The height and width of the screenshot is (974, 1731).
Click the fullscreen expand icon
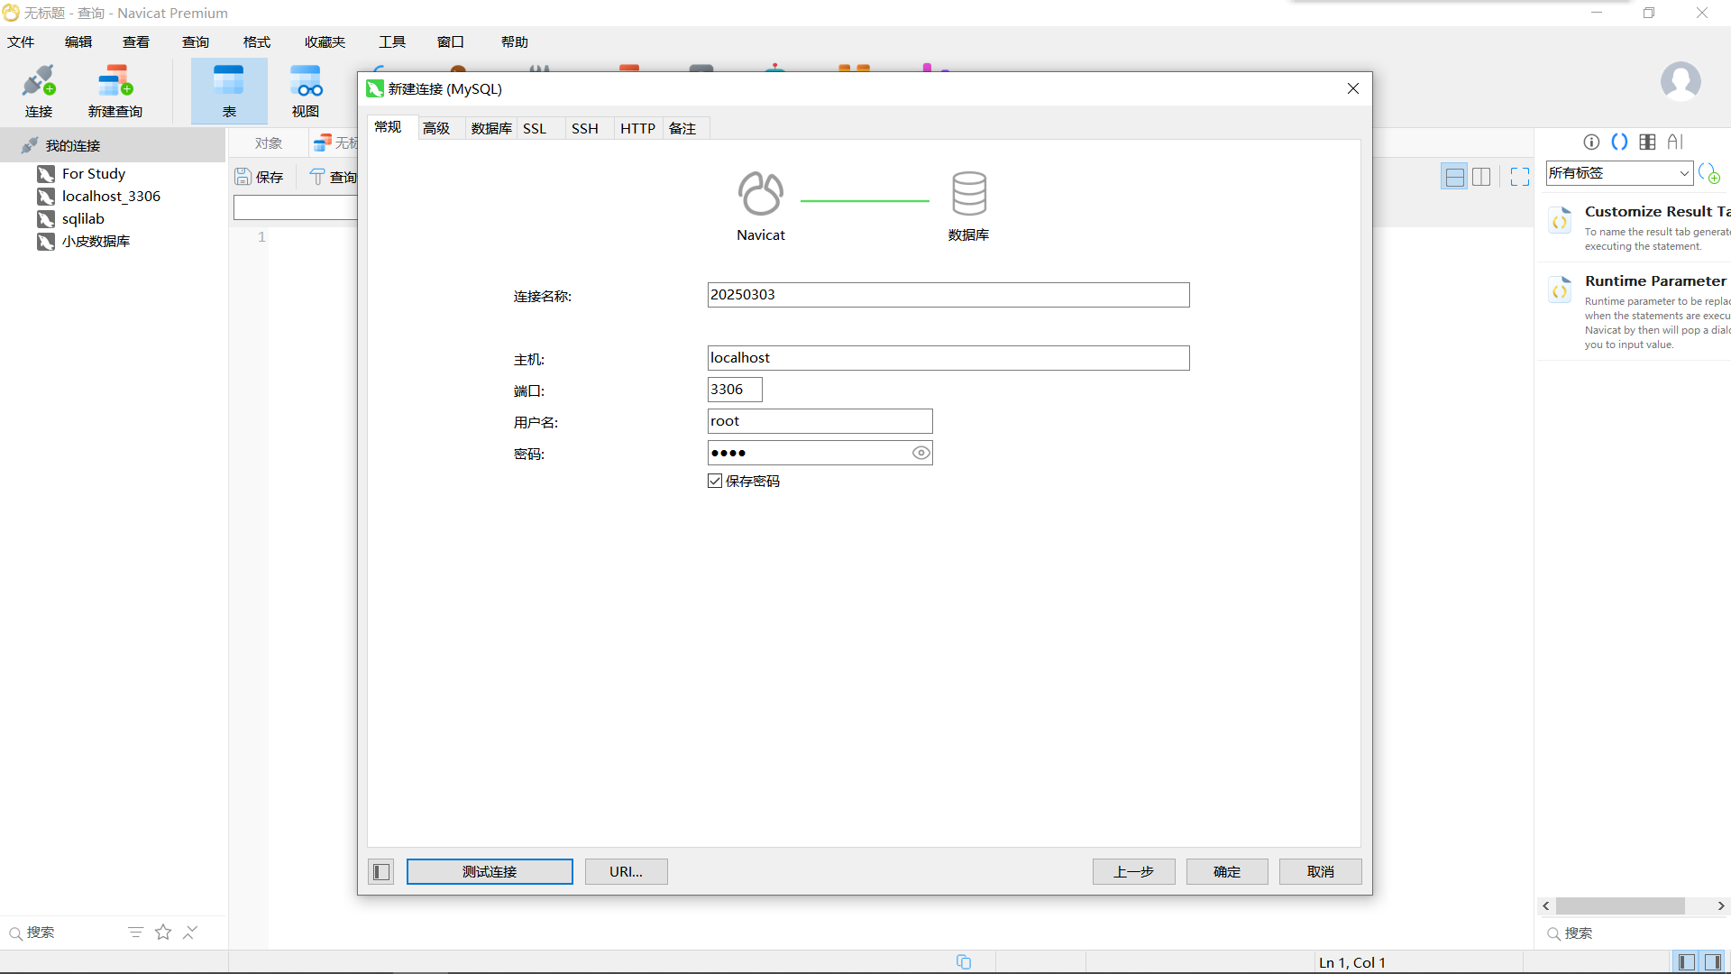1520,177
